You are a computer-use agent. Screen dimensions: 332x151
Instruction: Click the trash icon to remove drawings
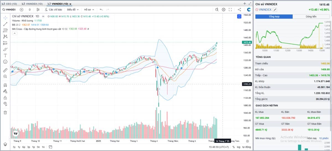(5, 112)
